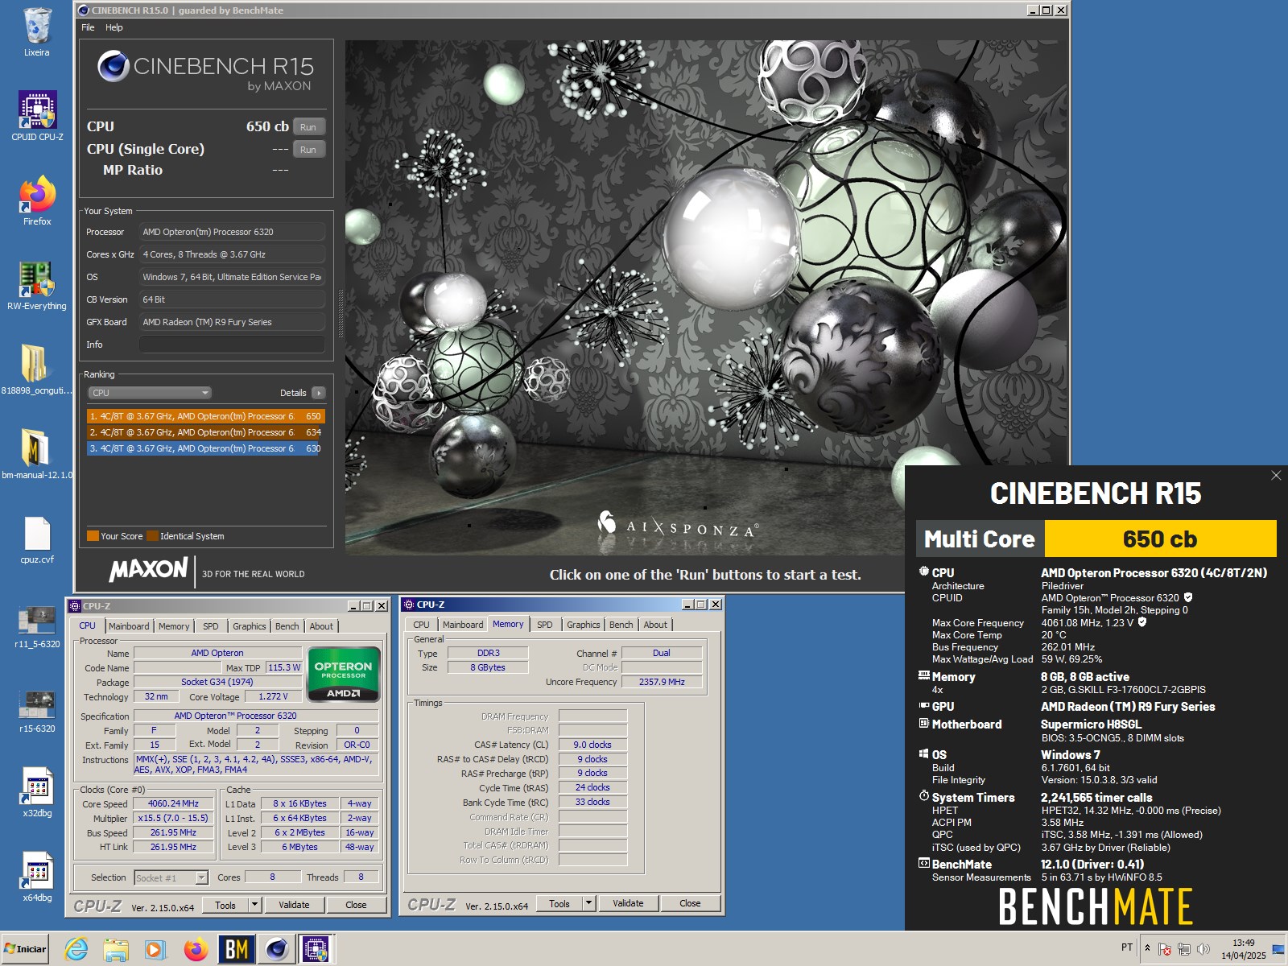Viewport: 1288px width, 966px height.
Task: Open Tools dropdown arrow in left CPU-Z
Action: [254, 905]
